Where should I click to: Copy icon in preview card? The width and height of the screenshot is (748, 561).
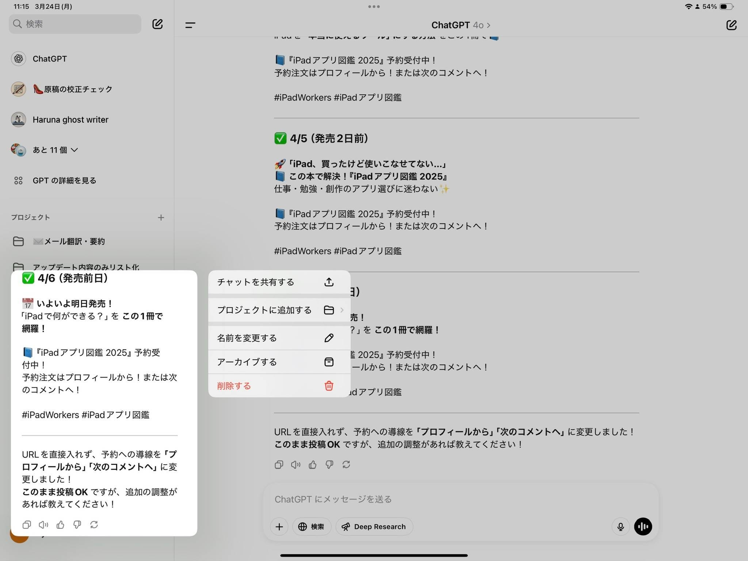coord(27,525)
